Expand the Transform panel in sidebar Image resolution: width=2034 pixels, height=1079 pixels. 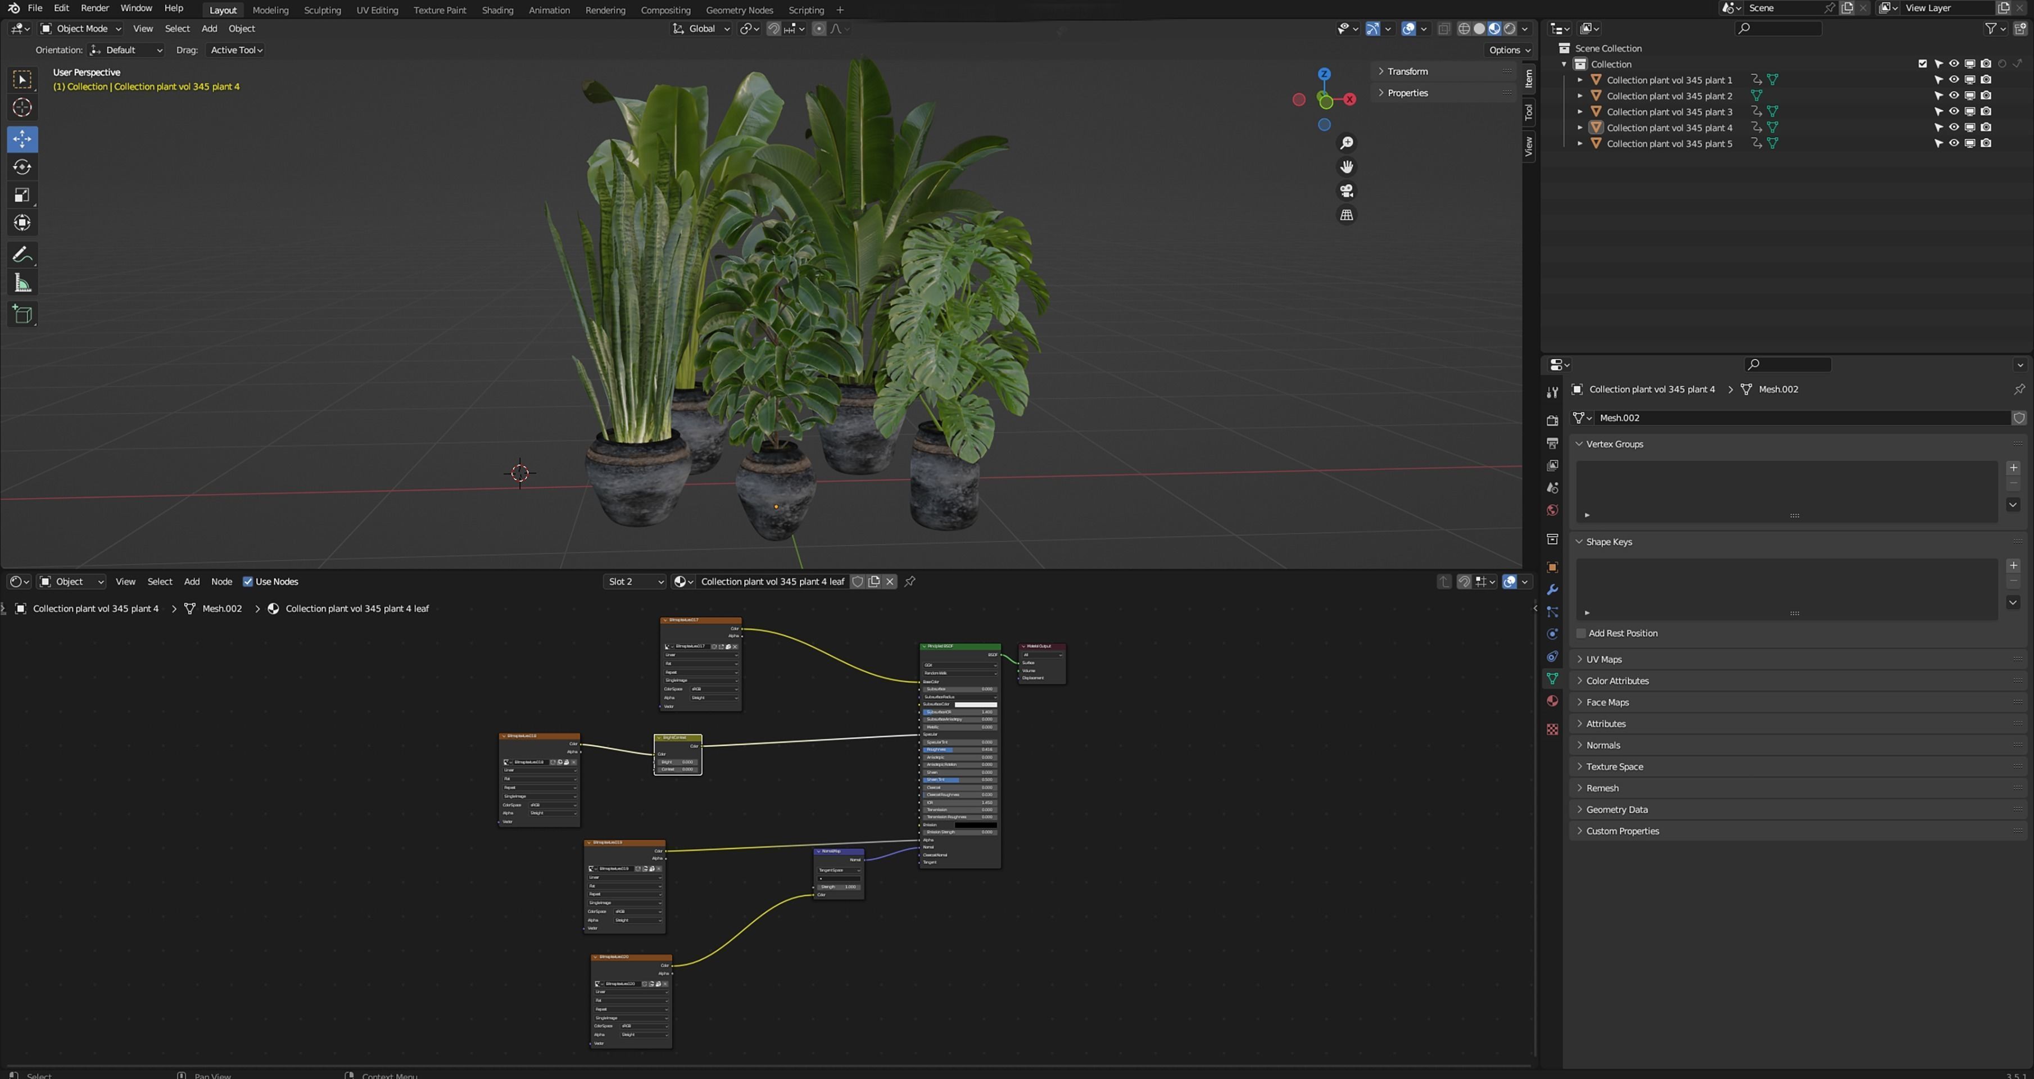[x=1445, y=71]
